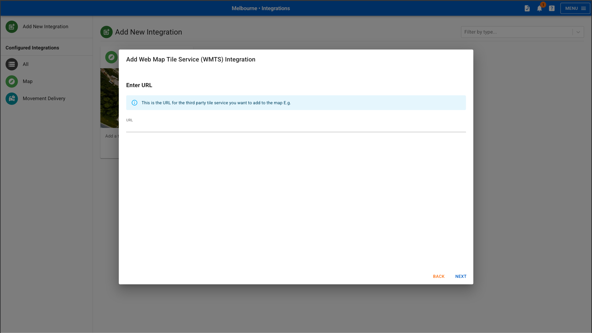The width and height of the screenshot is (592, 333).
Task: Open the MENU button
Action: pyautogui.click(x=575, y=8)
